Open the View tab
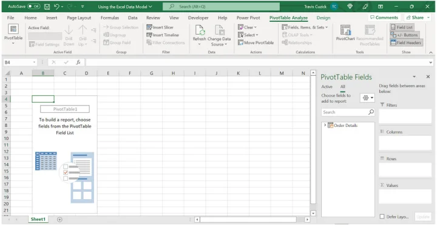Screen dimensions: 437x227 [x=174, y=18]
